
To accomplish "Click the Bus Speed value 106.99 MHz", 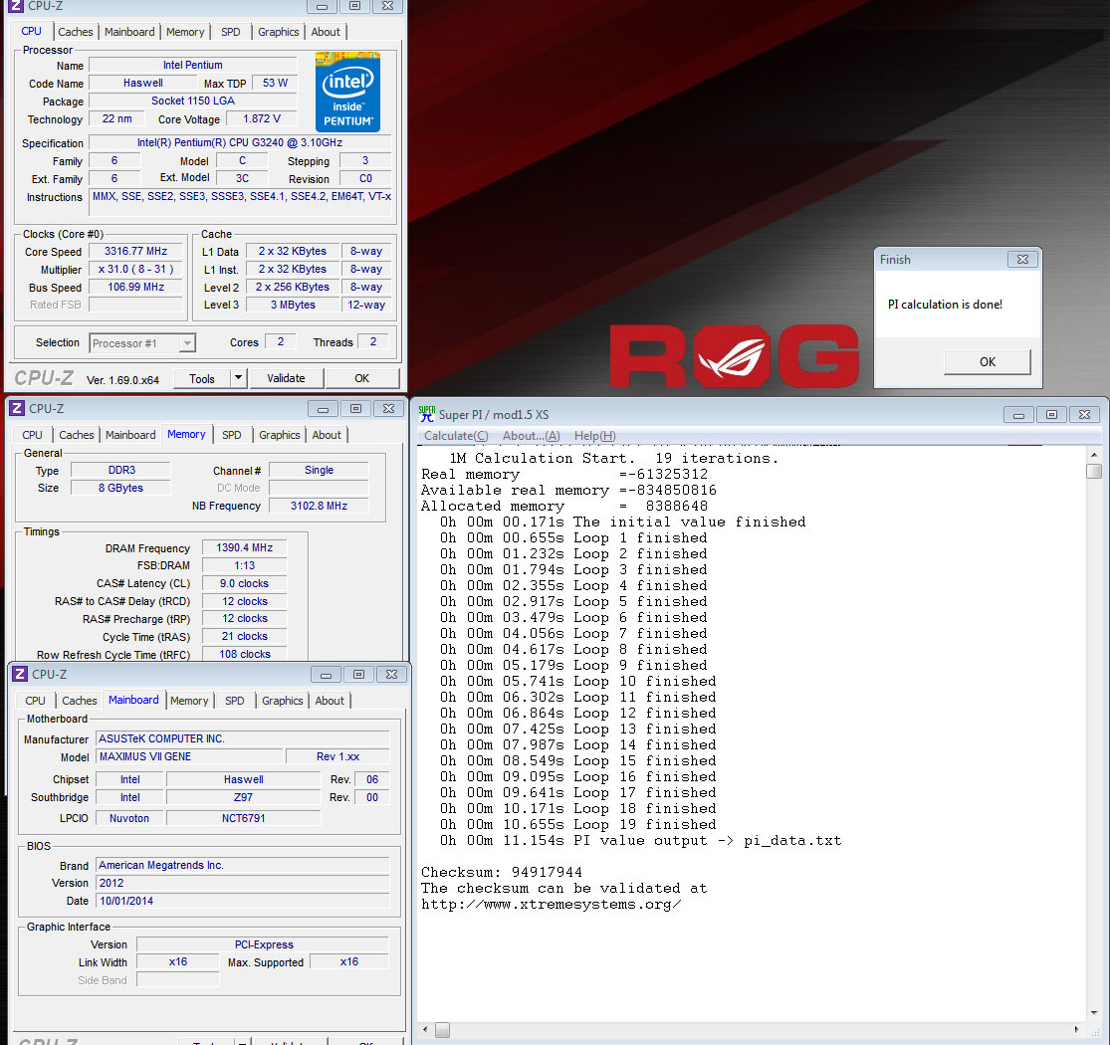I will point(136,287).
